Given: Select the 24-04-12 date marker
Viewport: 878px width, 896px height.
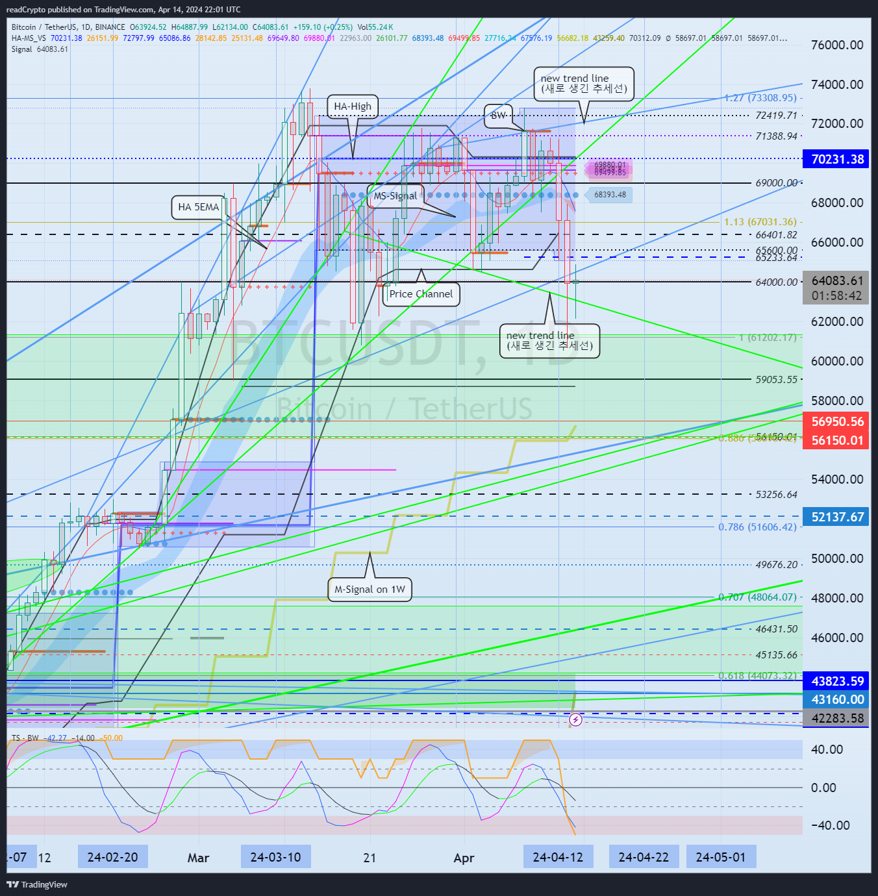Looking at the screenshot, I should pyautogui.click(x=558, y=857).
